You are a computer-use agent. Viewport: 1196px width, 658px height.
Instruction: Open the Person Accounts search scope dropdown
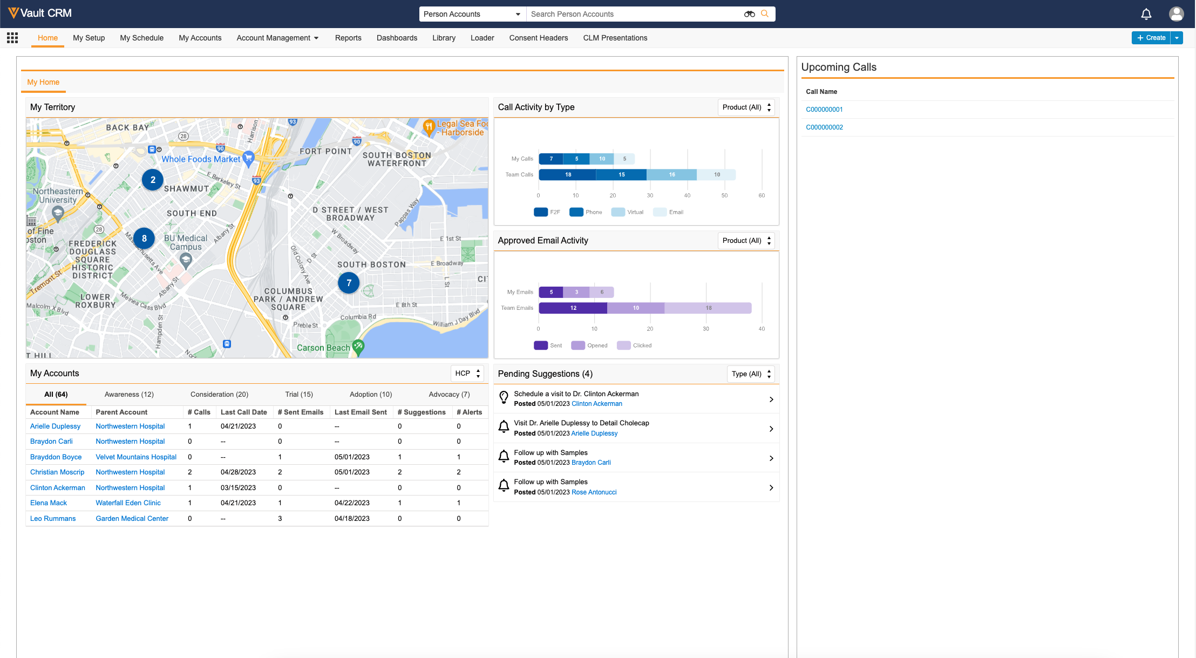pyautogui.click(x=472, y=14)
